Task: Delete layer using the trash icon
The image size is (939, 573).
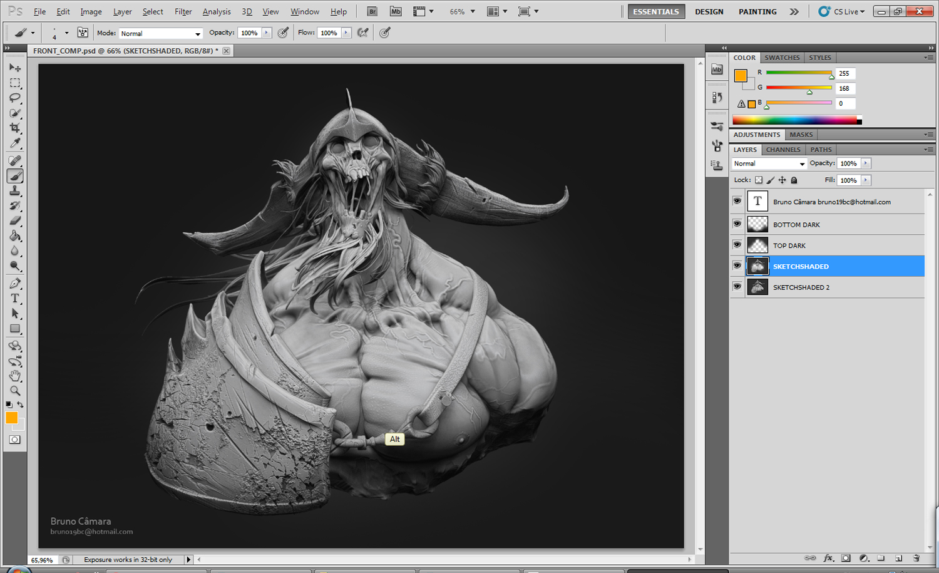Action: click(916, 558)
